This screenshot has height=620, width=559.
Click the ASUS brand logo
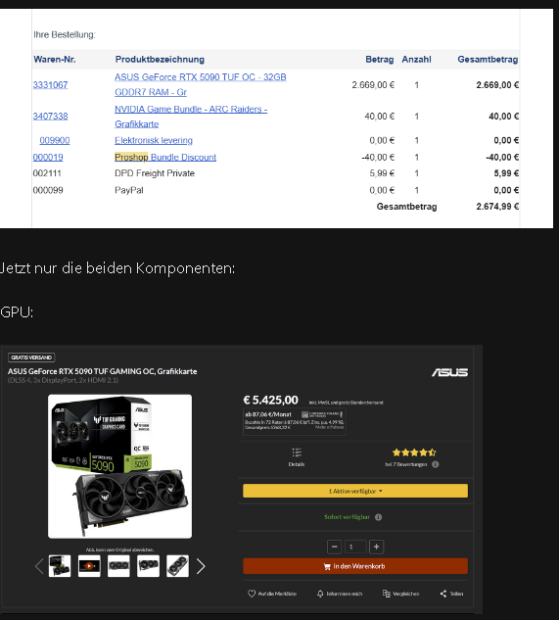(450, 372)
